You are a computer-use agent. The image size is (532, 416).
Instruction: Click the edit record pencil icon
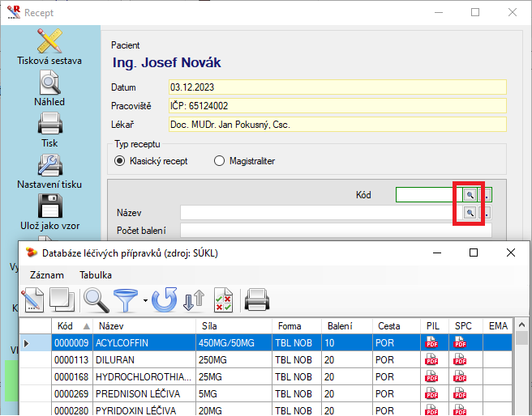click(32, 300)
